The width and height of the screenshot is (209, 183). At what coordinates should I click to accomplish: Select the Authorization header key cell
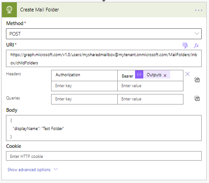pos(84,75)
